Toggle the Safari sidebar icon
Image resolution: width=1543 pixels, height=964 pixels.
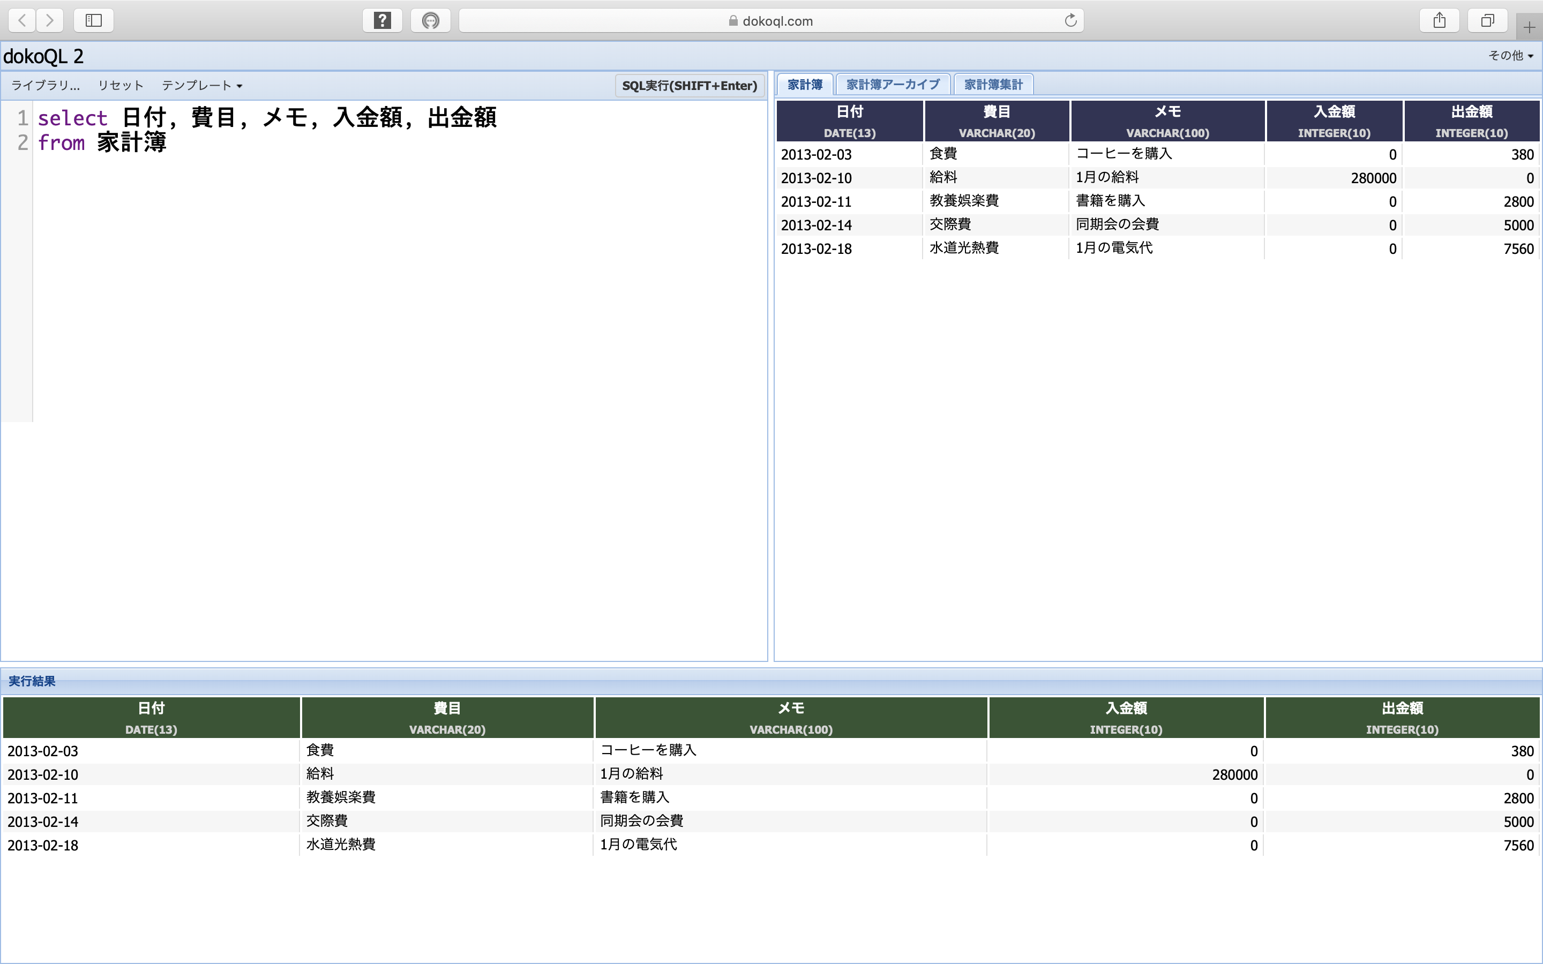(x=94, y=20)
